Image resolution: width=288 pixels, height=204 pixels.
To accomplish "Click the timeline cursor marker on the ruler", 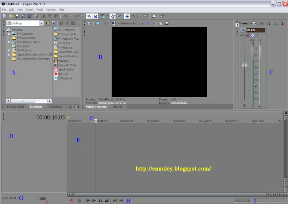I will pyautogui.click(x=96, y=121).
